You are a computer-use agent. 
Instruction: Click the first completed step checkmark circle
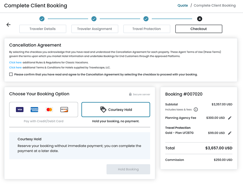coord(42,19)
